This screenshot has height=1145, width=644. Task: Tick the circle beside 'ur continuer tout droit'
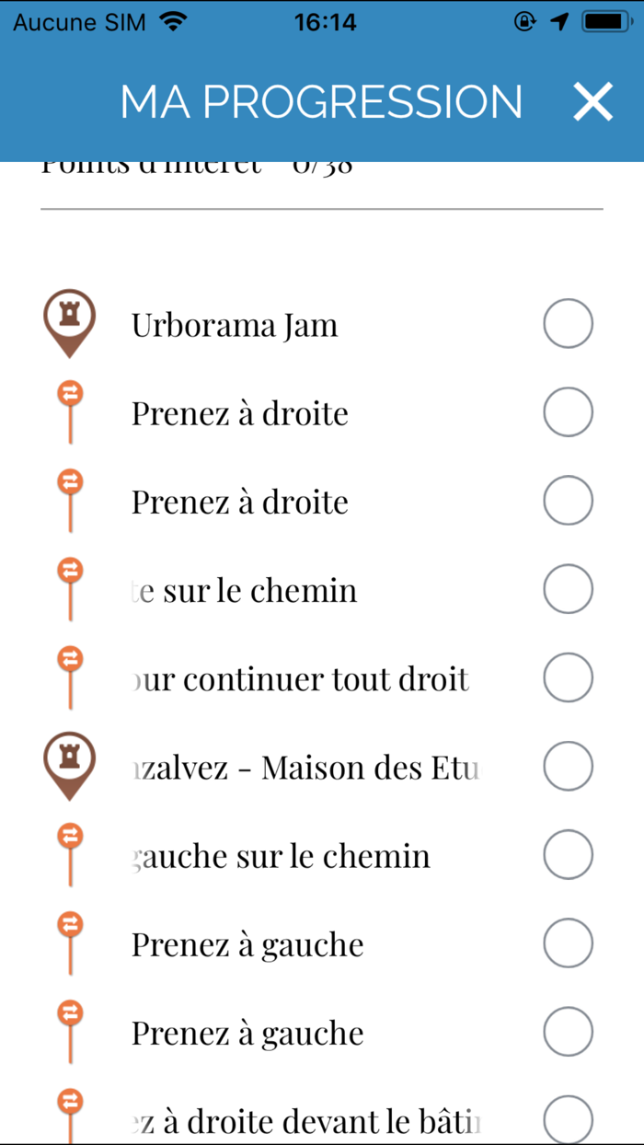(x=568, y=677)
